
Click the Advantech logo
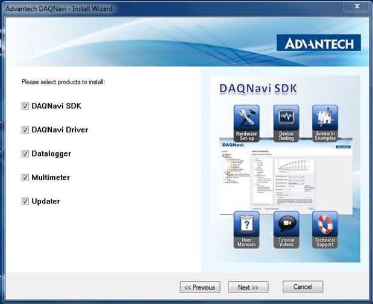[x=319, y=43]
